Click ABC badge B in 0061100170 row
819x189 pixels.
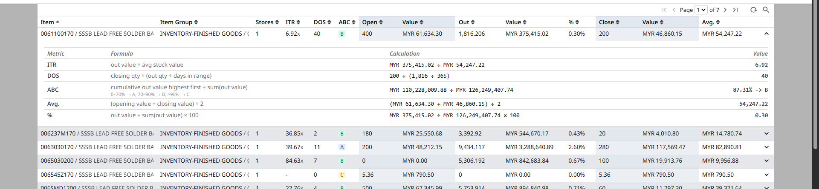(x=342, y=34)
